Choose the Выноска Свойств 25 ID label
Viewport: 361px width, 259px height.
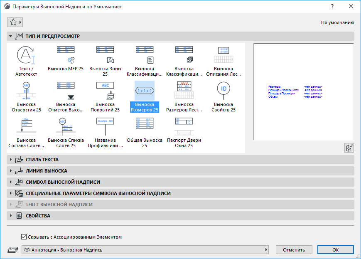[x=223, y=97]
